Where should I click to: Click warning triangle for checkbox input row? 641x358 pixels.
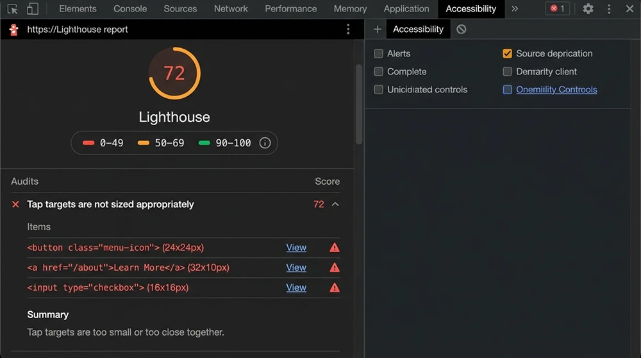(335, 287)
